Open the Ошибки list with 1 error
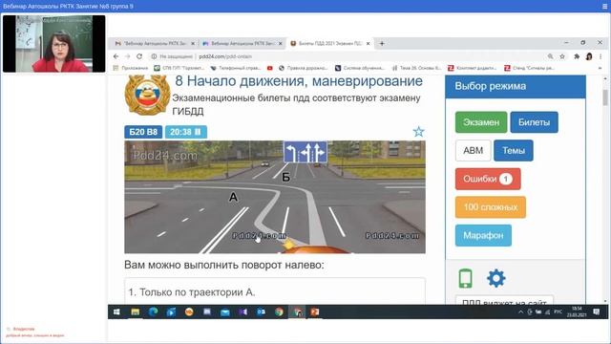 coord(488,179)
